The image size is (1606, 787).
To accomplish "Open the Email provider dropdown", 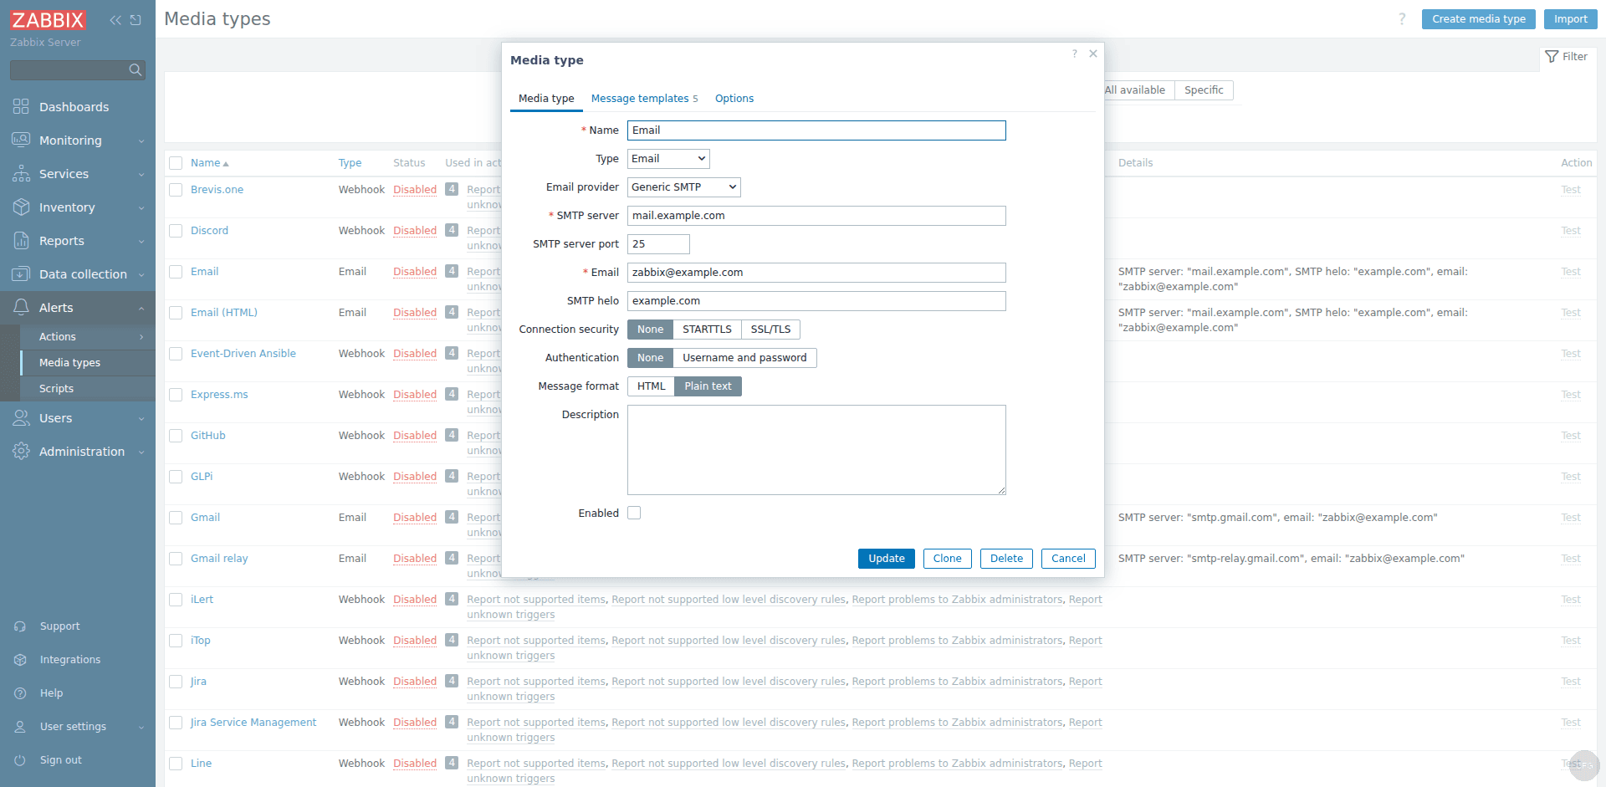I will [x=683, y=187].
